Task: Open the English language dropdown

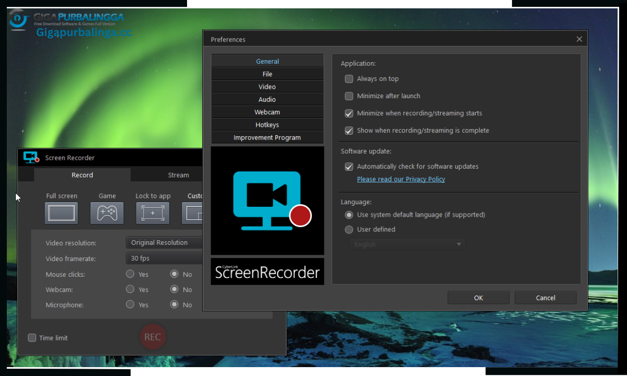Action: (408, 244)
